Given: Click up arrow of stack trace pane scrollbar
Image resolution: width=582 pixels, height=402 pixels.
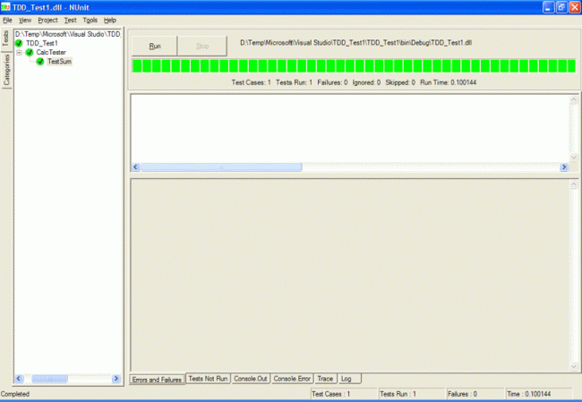Looking at the screenshot, I should pyautogui.click(x=573, y=184).
